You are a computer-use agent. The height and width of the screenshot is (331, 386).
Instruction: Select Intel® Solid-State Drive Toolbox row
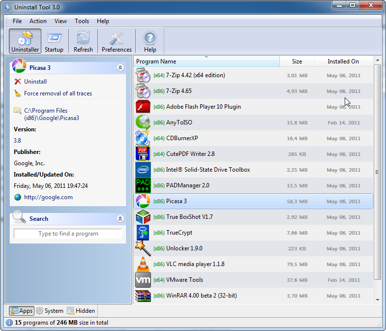pyautogui.click(x=253, y=170)
